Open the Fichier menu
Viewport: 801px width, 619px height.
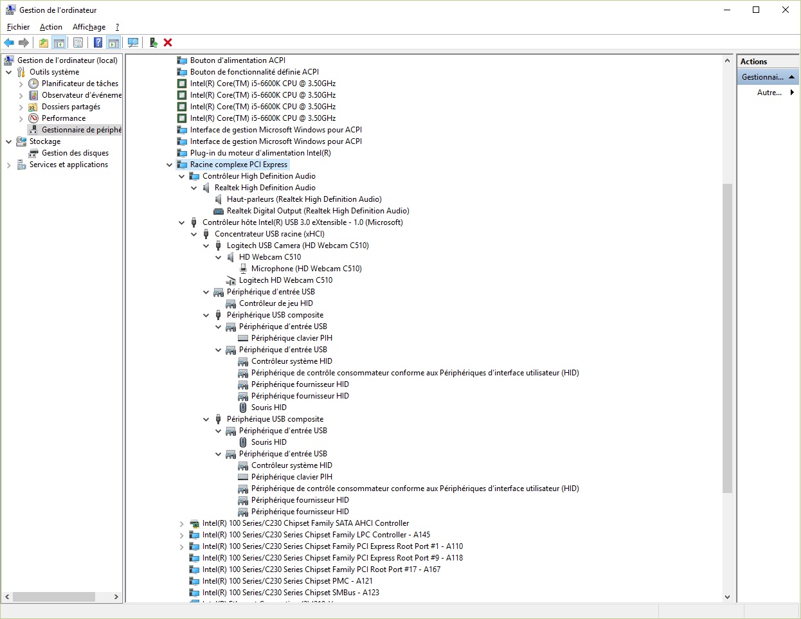point(18,27)
